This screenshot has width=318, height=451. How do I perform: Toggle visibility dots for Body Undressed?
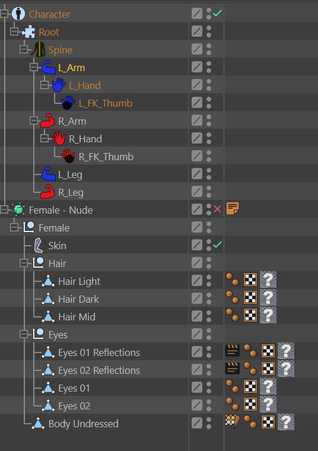point(209,423)
